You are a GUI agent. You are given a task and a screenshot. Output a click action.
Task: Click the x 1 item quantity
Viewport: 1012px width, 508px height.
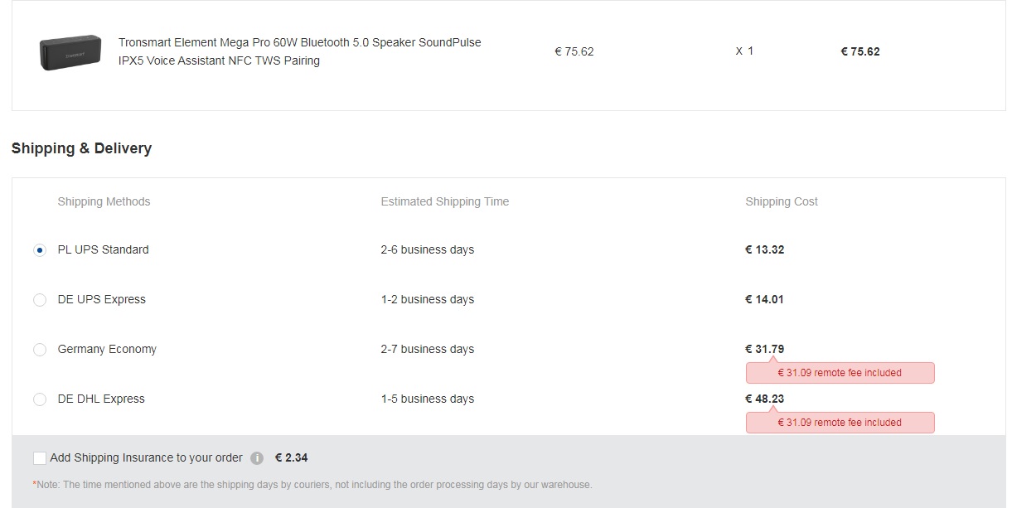(x=744, y=51)
